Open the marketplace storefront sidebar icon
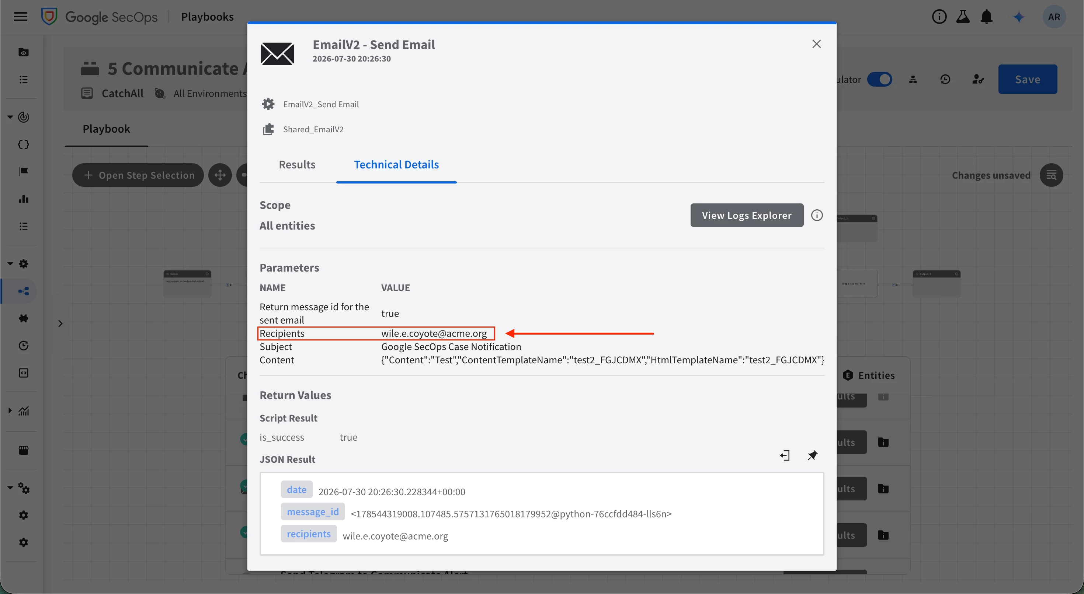 click(x=24, y=450)
